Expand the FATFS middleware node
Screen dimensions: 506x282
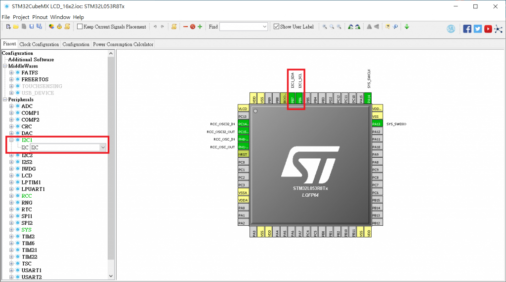(x=11, y=73)
